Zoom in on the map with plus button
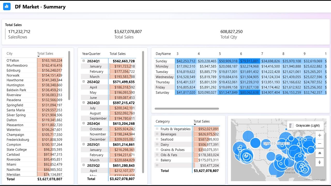 320,135
